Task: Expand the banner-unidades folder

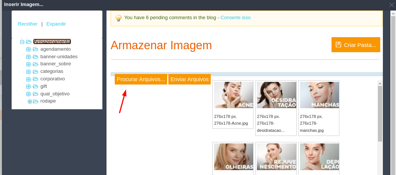Action: [x=28, y=57]
